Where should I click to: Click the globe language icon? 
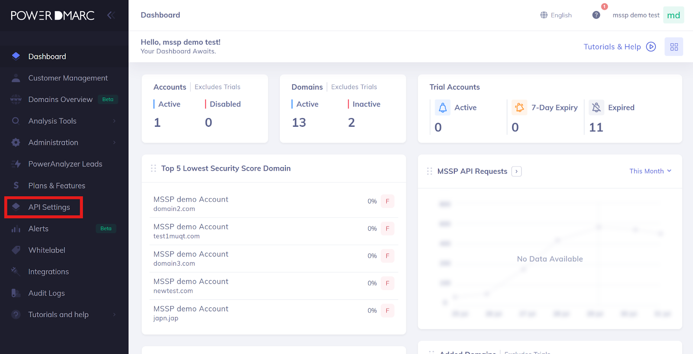pyautogui.click(x=544, y=15)
